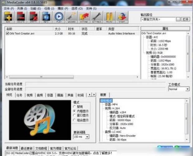Sort file list by 大小 column header
The width and height of the screenshot is (193, 156).
click(x=60, y=29)
